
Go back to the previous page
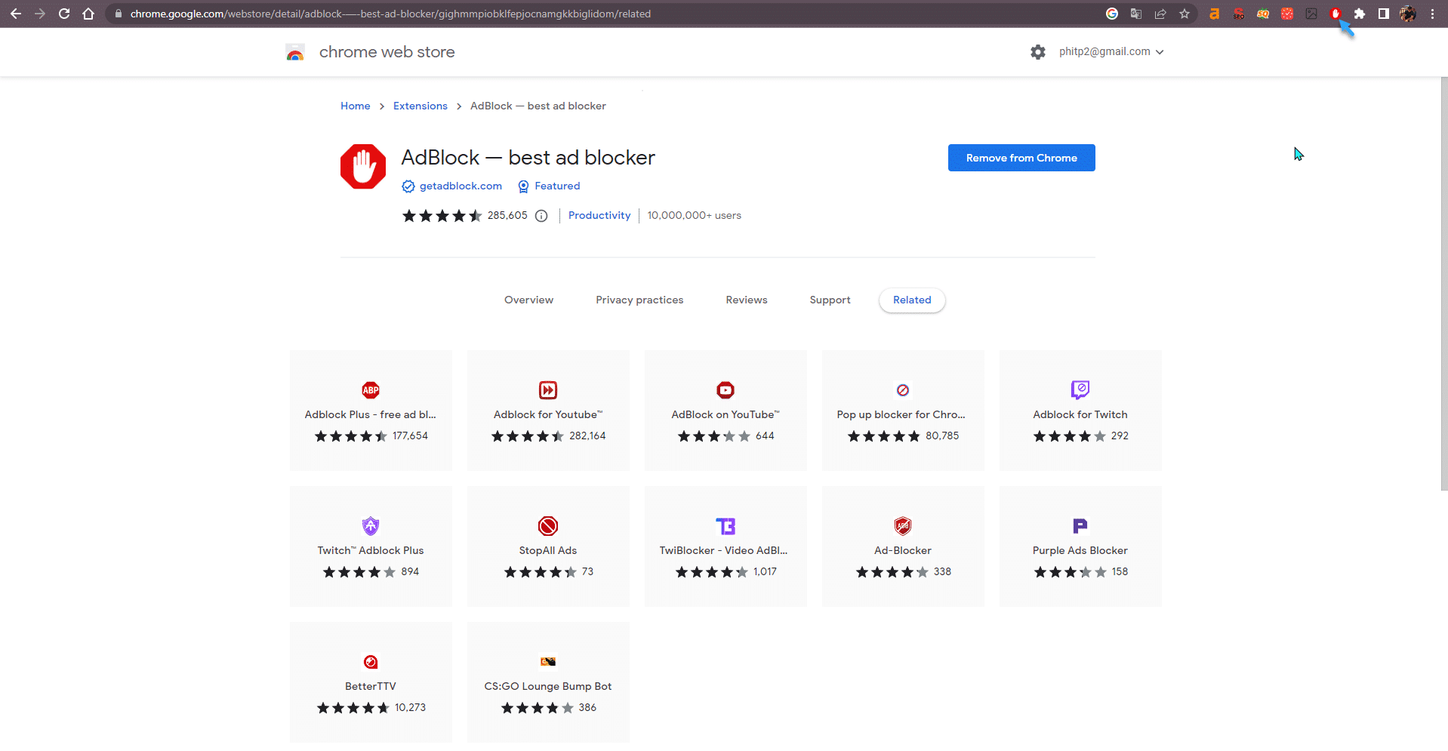[16, 14]
